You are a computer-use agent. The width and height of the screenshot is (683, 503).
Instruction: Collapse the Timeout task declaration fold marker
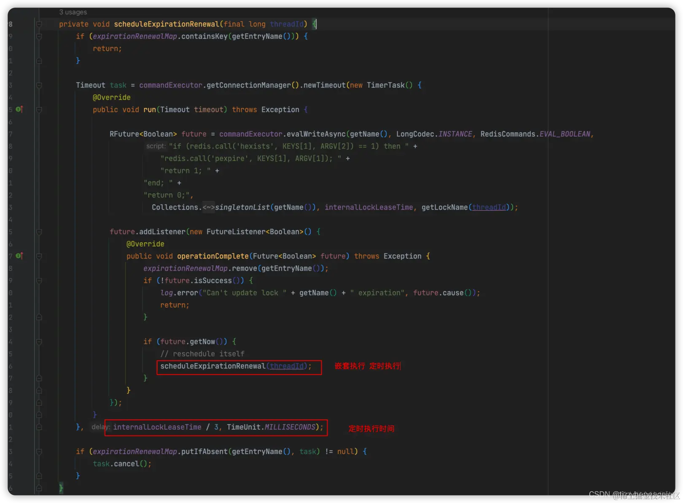(39, 85)
